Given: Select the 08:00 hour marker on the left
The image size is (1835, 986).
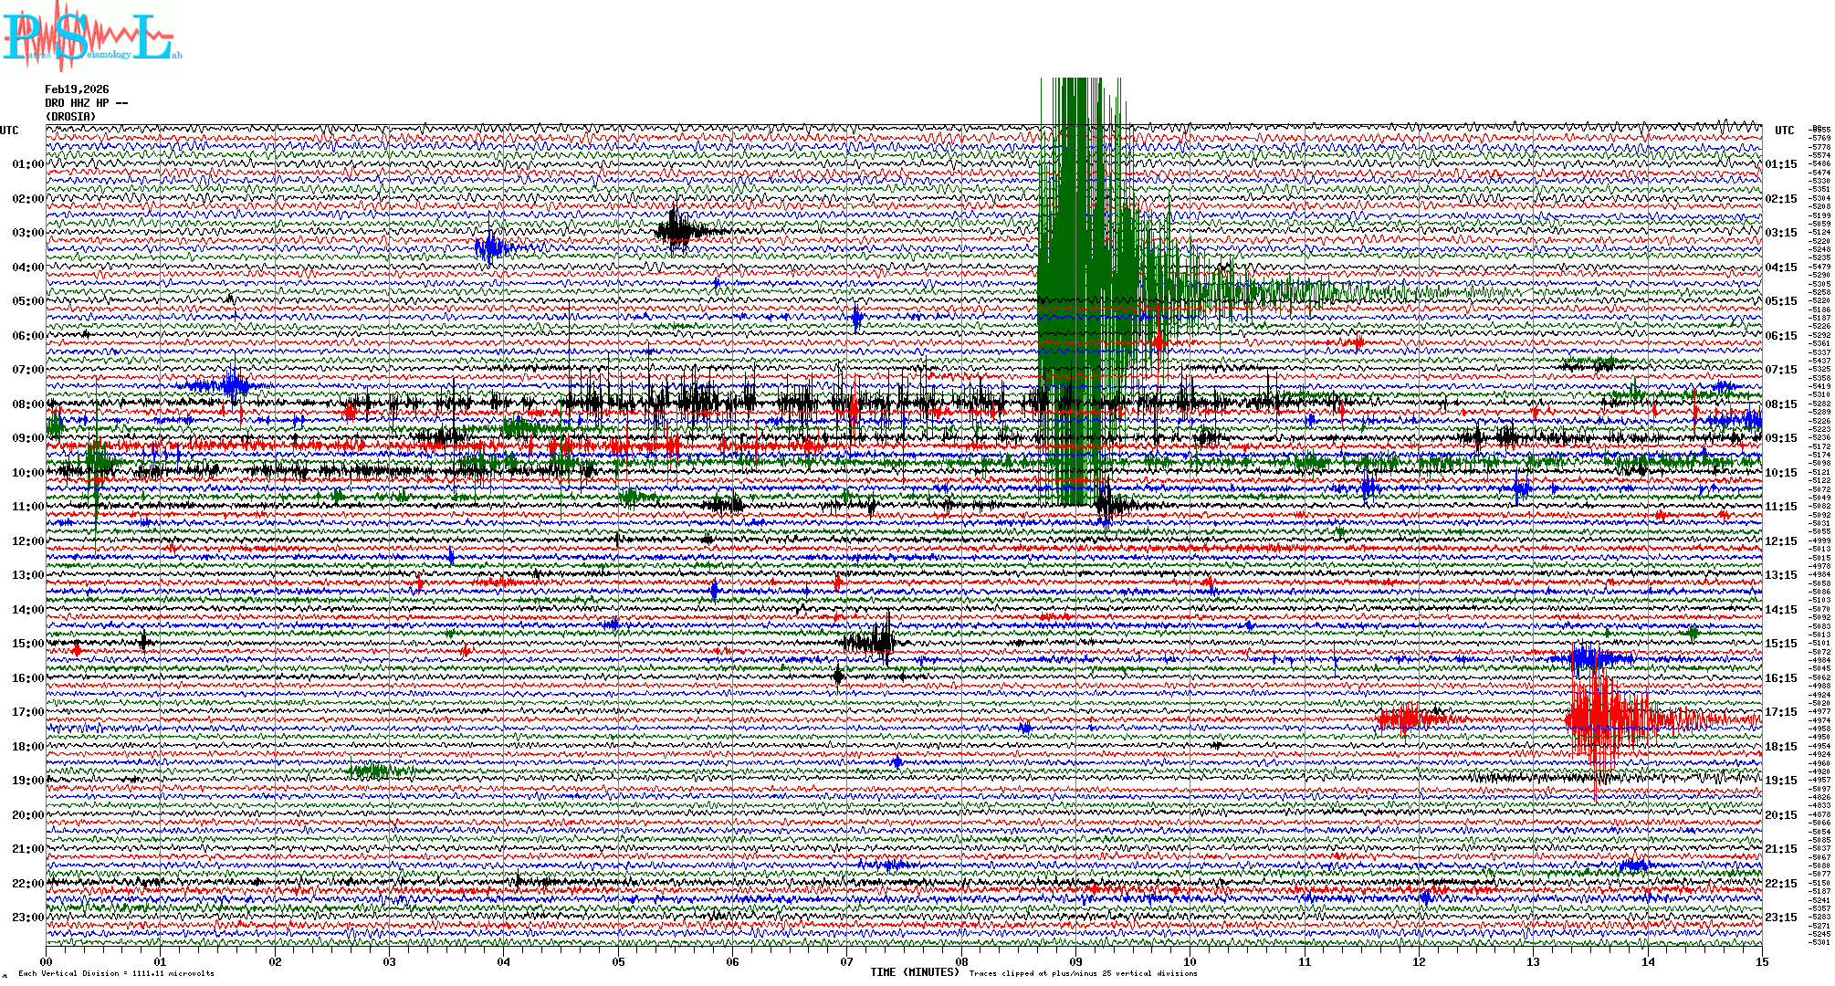Looking at the screenshot, I should click(27, 404).
